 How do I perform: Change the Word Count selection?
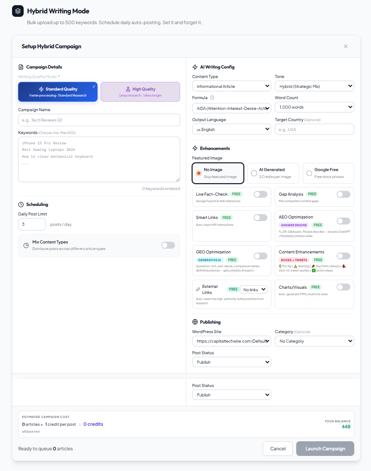[314, 107]
